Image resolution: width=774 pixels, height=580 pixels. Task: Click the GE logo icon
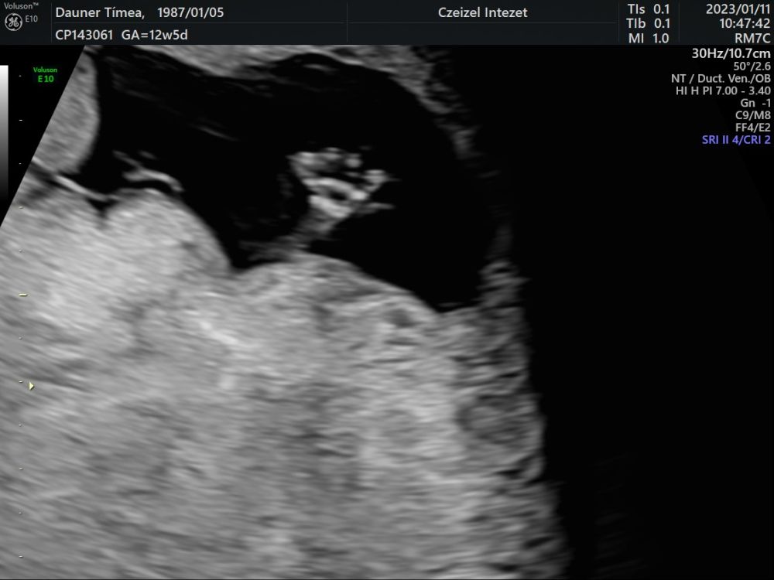coord(13,22)
